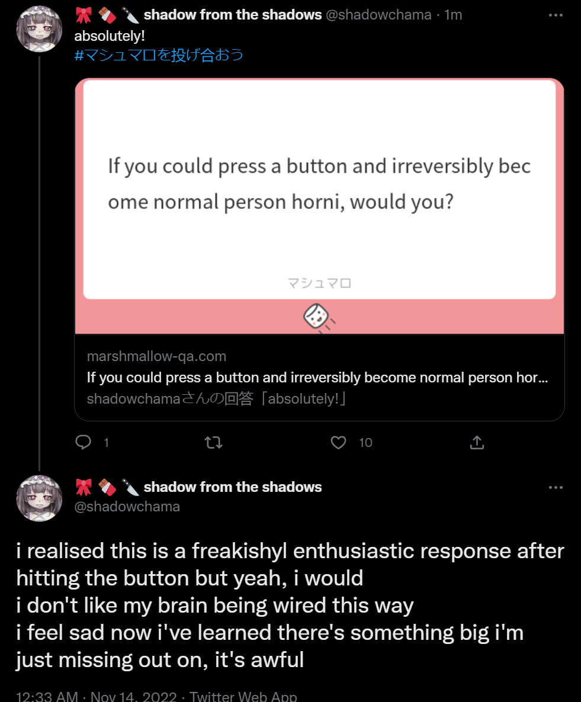Open the marshmallow question card image
This screenshot has height=702, width=581.
click(x=319, y=189)
